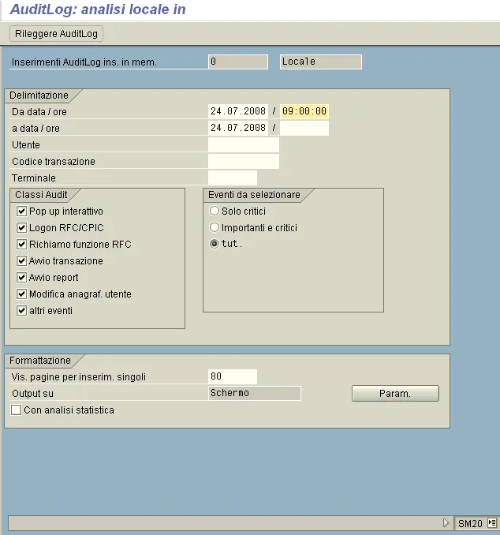
Task: Uncheck Pop up interattivo checkbox
Action: (x=22, y=211)
